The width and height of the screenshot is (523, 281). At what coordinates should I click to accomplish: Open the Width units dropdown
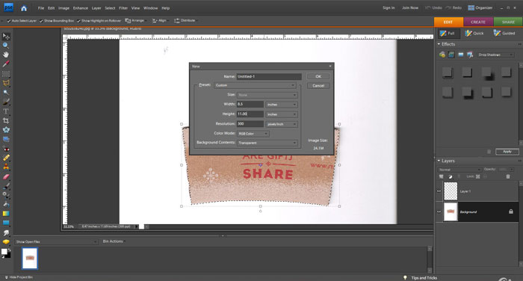click(282, 105)
